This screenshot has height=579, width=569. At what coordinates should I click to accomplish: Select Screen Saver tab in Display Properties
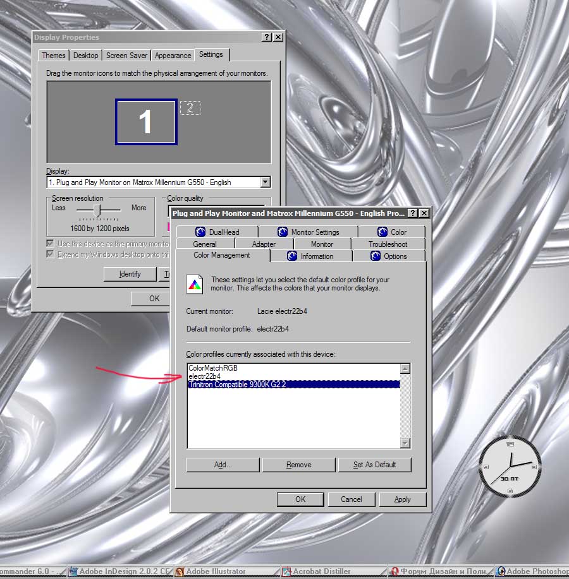click(x=126, y=56)
